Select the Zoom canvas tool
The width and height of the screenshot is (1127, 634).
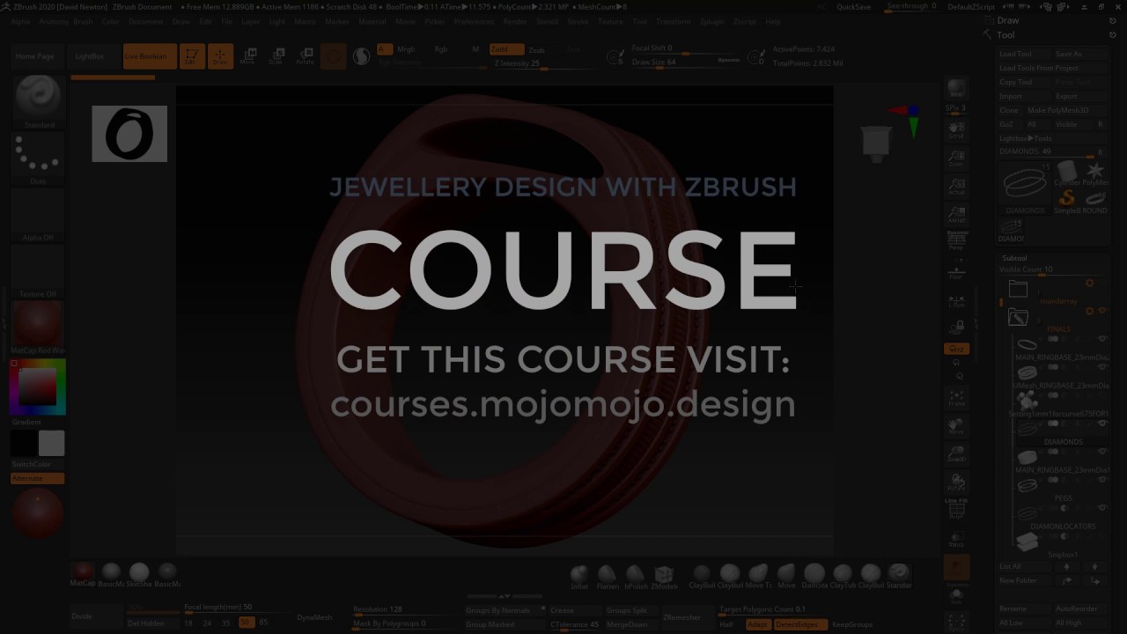(956, 158)
